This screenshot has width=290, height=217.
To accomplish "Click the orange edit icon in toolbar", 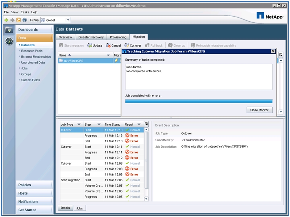I will click(18, 20).
